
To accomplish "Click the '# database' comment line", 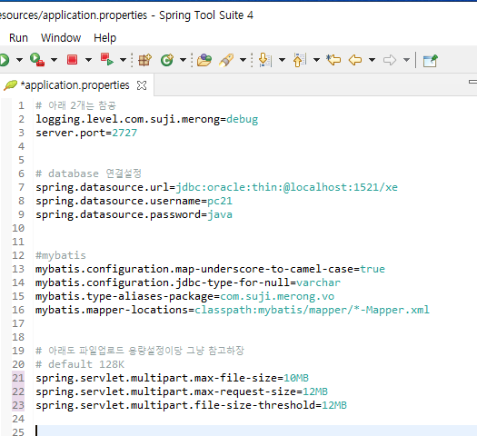I will (x=88, y=173).
